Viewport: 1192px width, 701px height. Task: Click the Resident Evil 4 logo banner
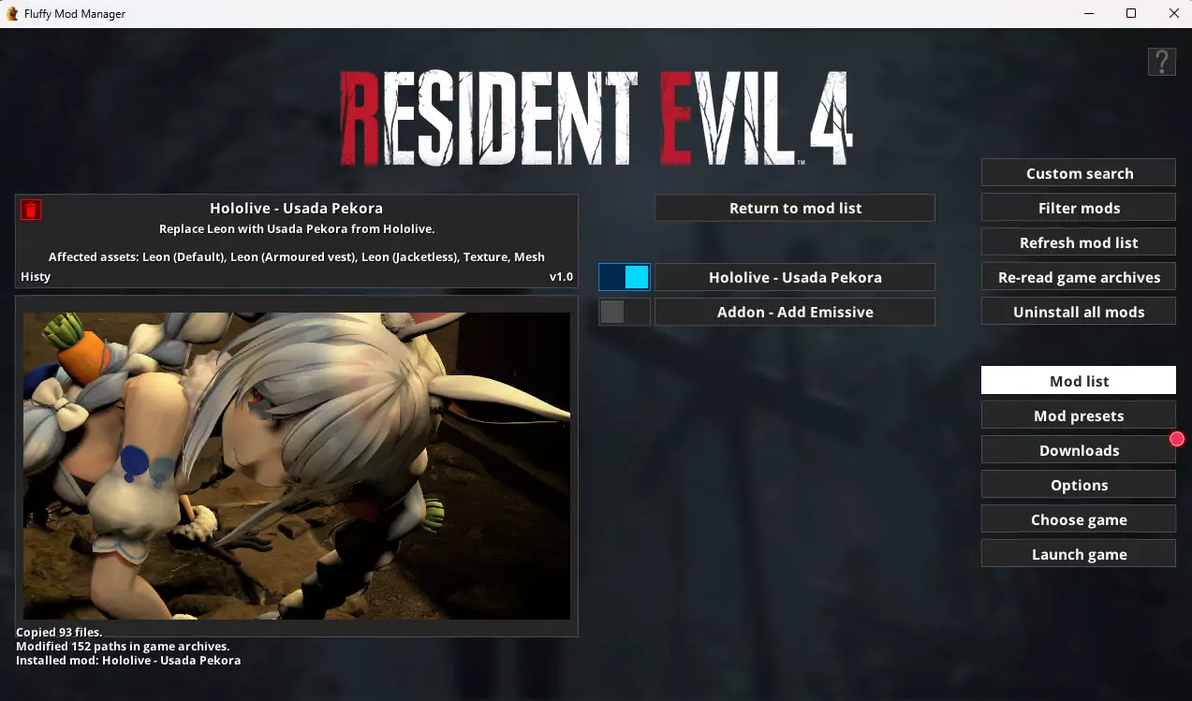point(596,119)
